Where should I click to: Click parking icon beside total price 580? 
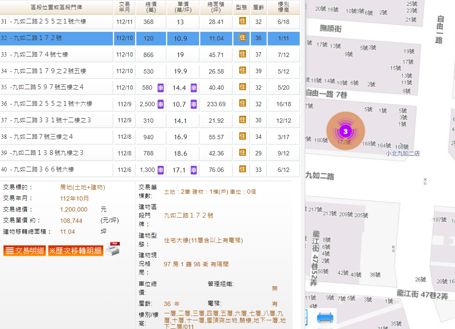click(x=161, y=87)
